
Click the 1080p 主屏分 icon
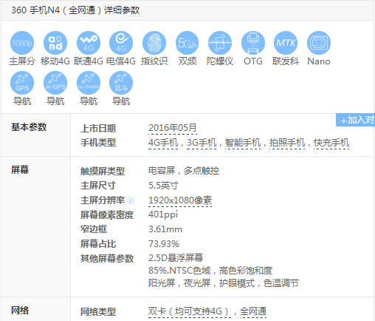tap(22, 43)
